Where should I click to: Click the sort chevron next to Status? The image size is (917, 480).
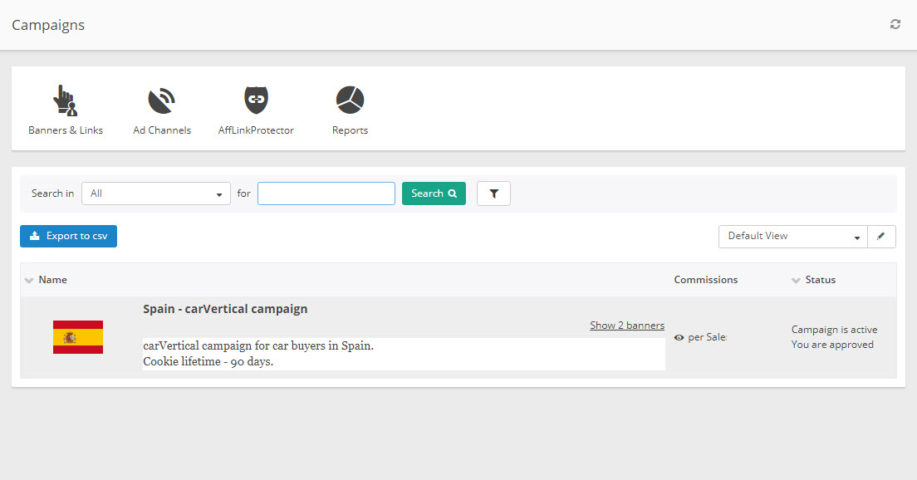pos(796,281)
